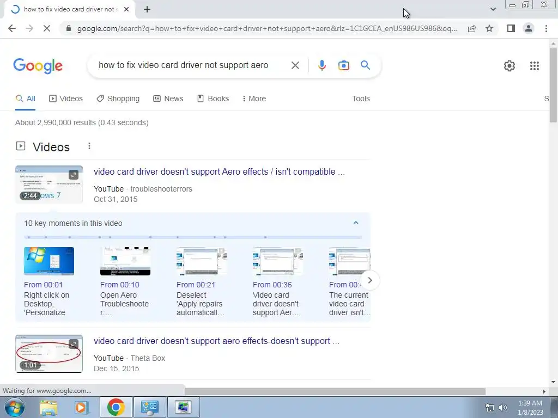Switch to the Videos results tab

(66, 99)
